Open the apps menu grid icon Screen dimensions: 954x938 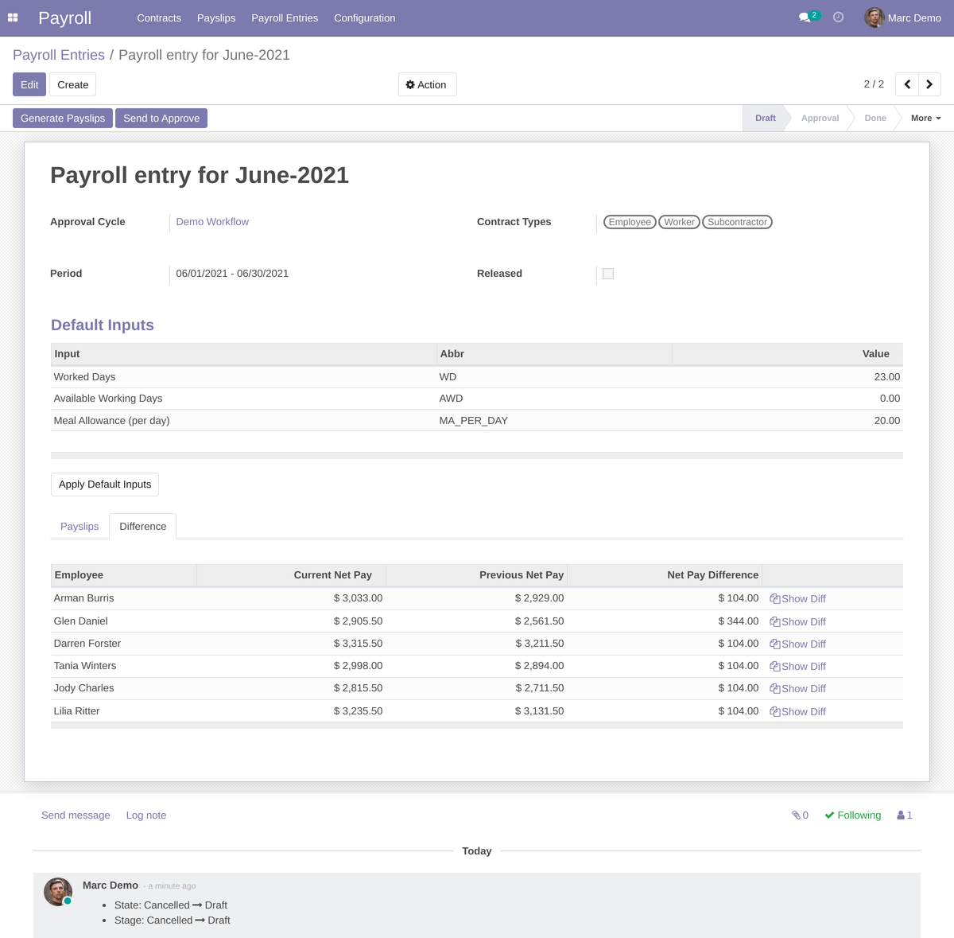point(13,18)
